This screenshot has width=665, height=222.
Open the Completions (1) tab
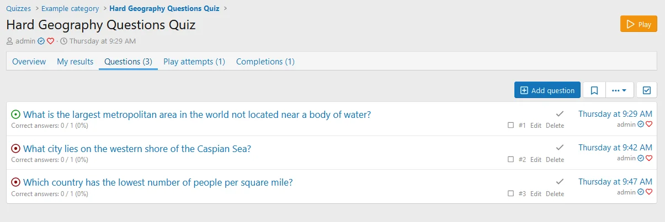(265, 62)
